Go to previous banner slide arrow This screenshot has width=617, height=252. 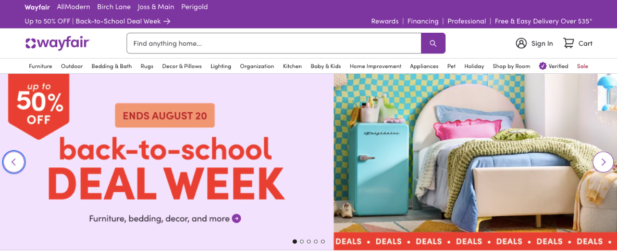pos(14,162)
